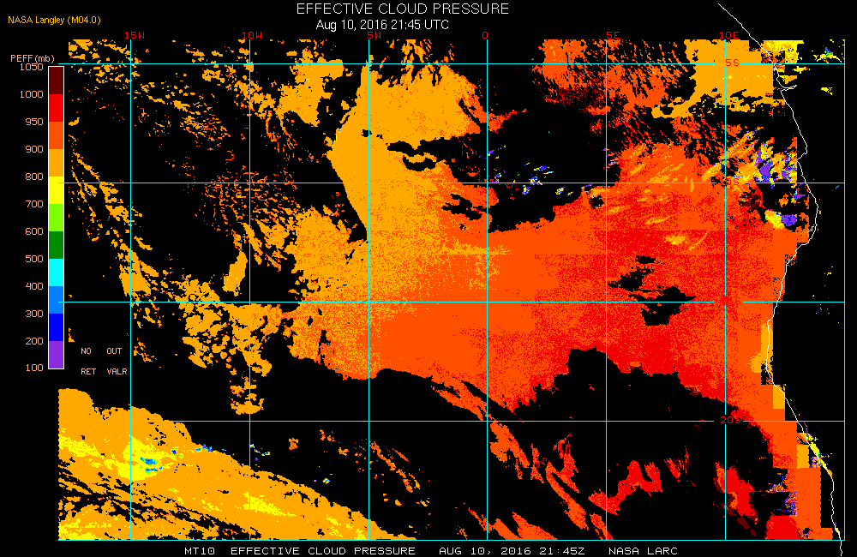Select the cyan 400-500 mb legend band
The height and width of the screenshot is (557, 857).
(57, 273)
